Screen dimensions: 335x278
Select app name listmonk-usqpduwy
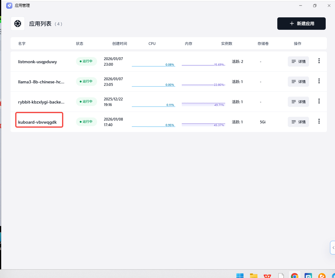(38, 62)
